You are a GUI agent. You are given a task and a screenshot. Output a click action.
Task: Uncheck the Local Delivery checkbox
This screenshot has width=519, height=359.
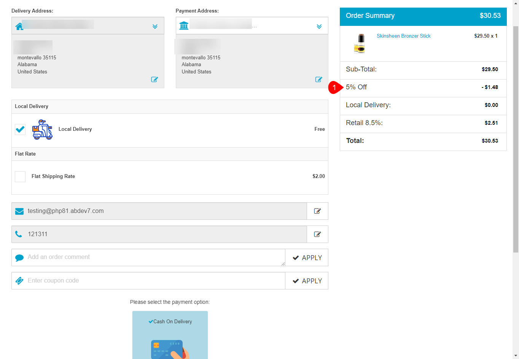[x=20, y=129]
